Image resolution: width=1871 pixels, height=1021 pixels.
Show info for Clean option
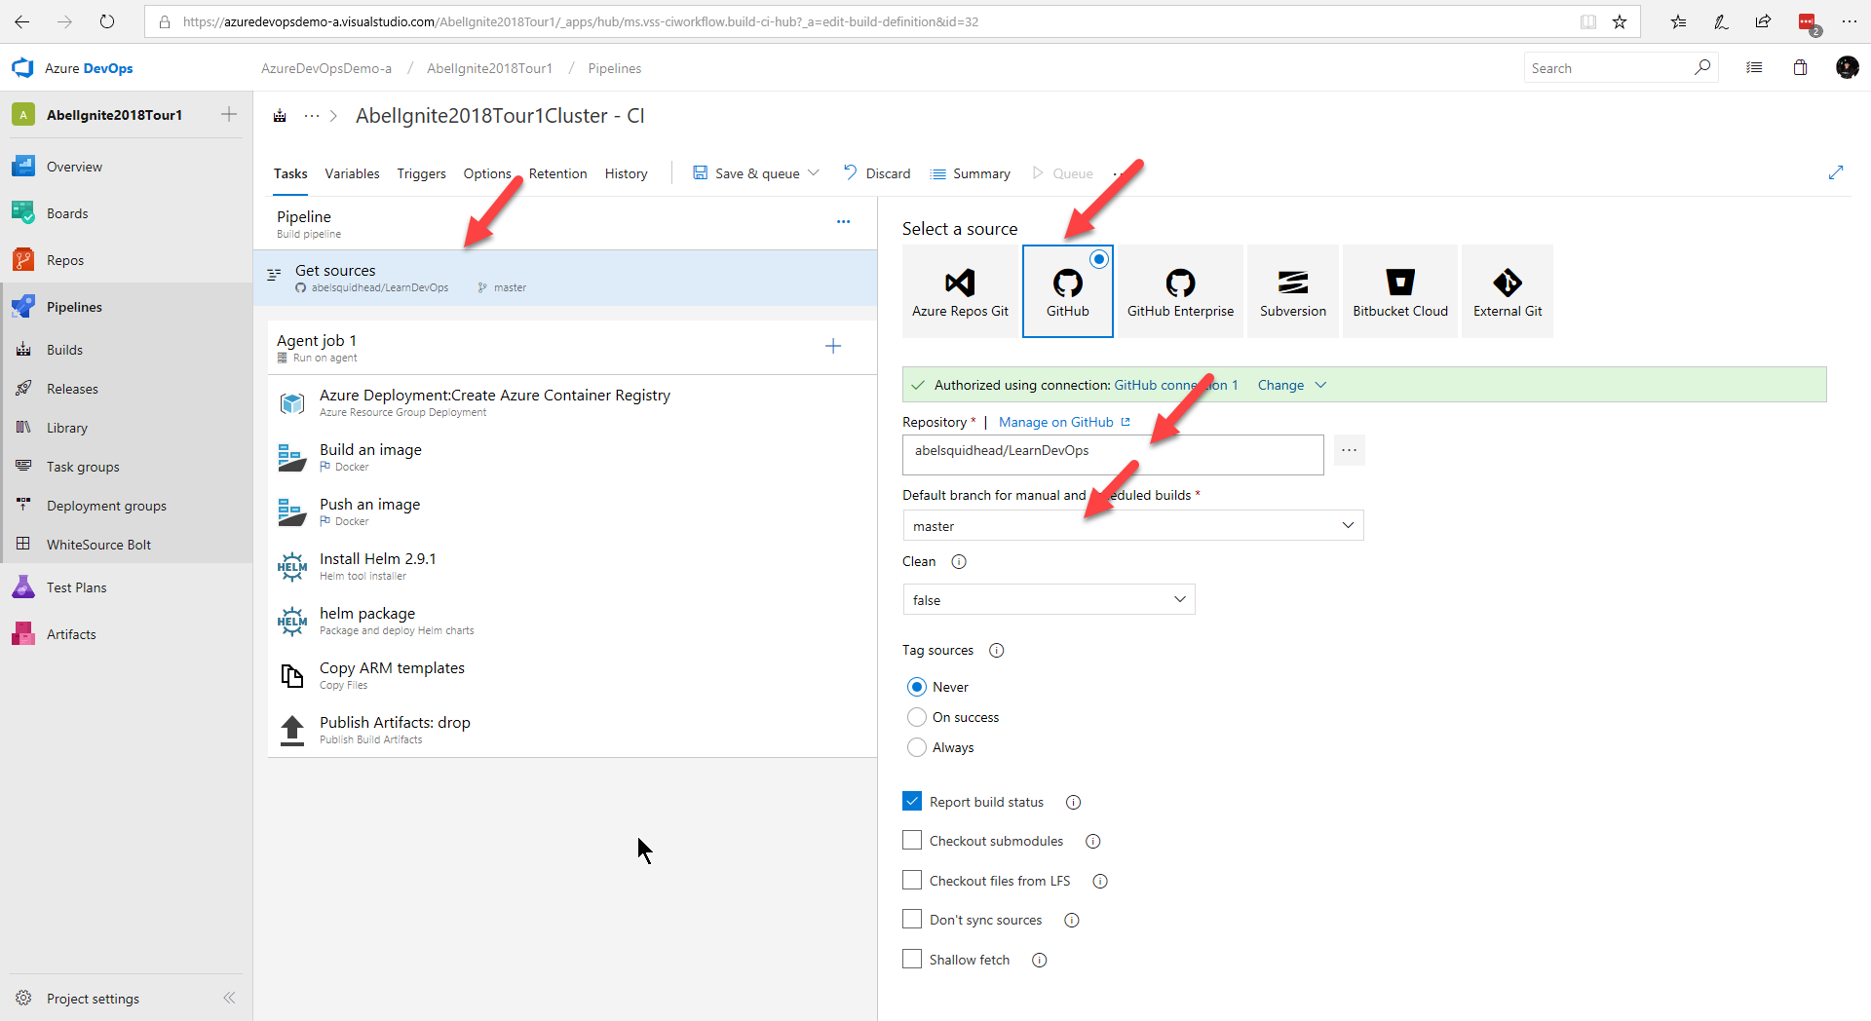pyautogui.click(x=959, y=562)
